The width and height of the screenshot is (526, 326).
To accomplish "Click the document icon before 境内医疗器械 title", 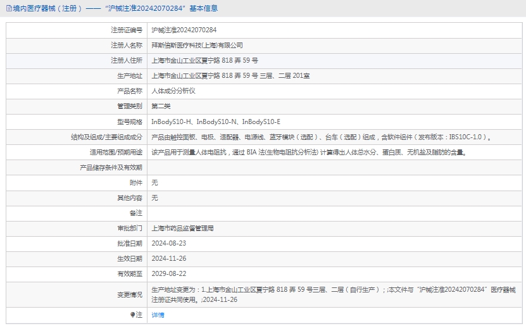I will point(9,8).
